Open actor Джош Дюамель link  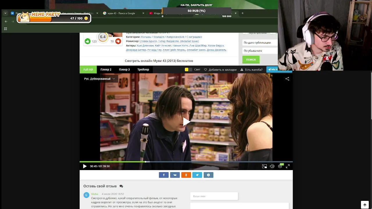[x=217, y=50]
